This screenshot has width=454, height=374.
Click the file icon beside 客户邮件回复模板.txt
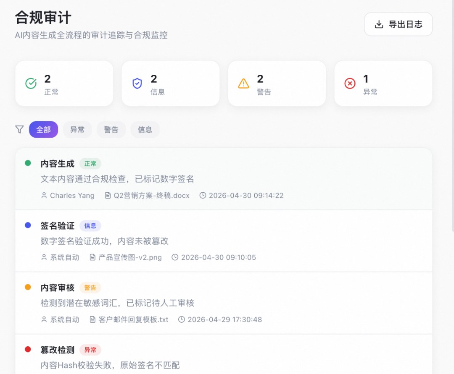(92, 319)
